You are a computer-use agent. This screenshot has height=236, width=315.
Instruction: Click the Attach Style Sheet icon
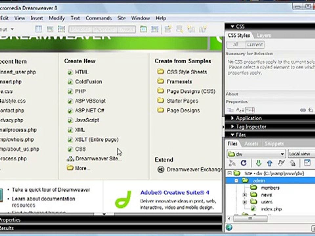303,110
